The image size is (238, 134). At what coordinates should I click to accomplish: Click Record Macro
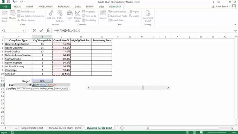click(x=26, y=12)
